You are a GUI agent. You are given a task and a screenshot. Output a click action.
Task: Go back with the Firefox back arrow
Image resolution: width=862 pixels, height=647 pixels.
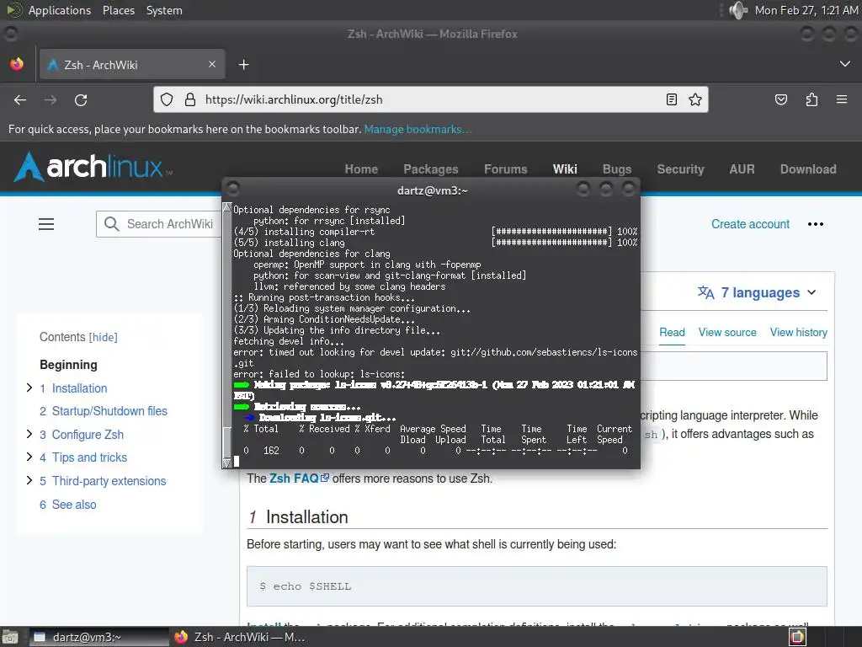(x=20, y=99)
